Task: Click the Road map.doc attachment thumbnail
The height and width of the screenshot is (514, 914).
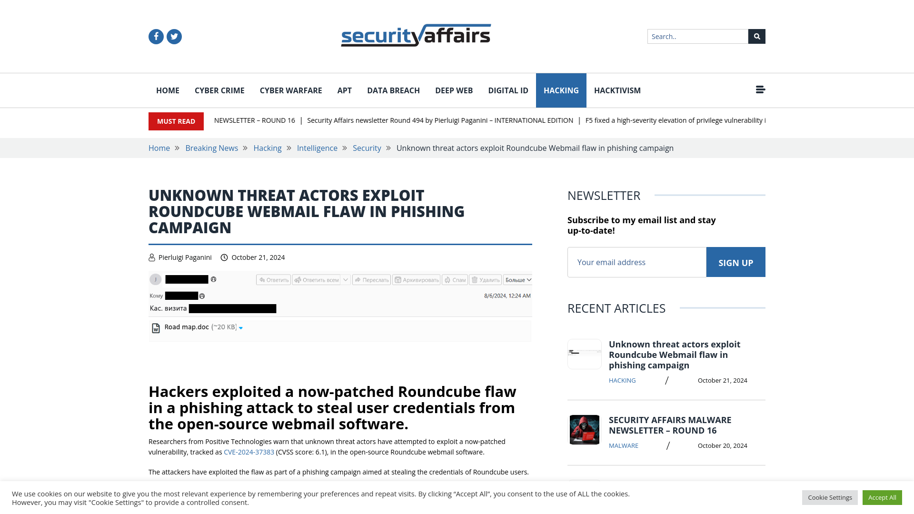Action: tap(155, 327)
